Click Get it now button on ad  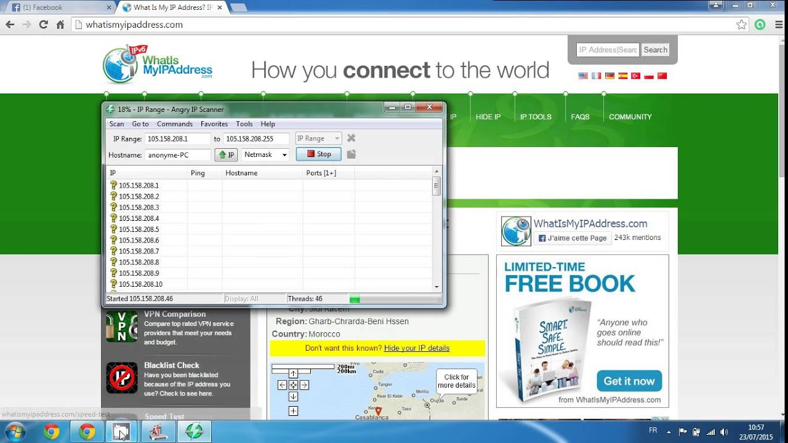coord(629,381)
